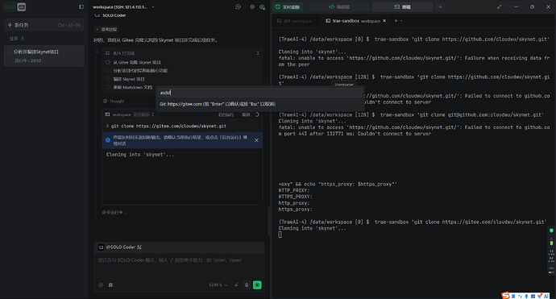Collapse the left sidebar panel icon
This screenshot has height=299, width=556.
tap(81, 6)
